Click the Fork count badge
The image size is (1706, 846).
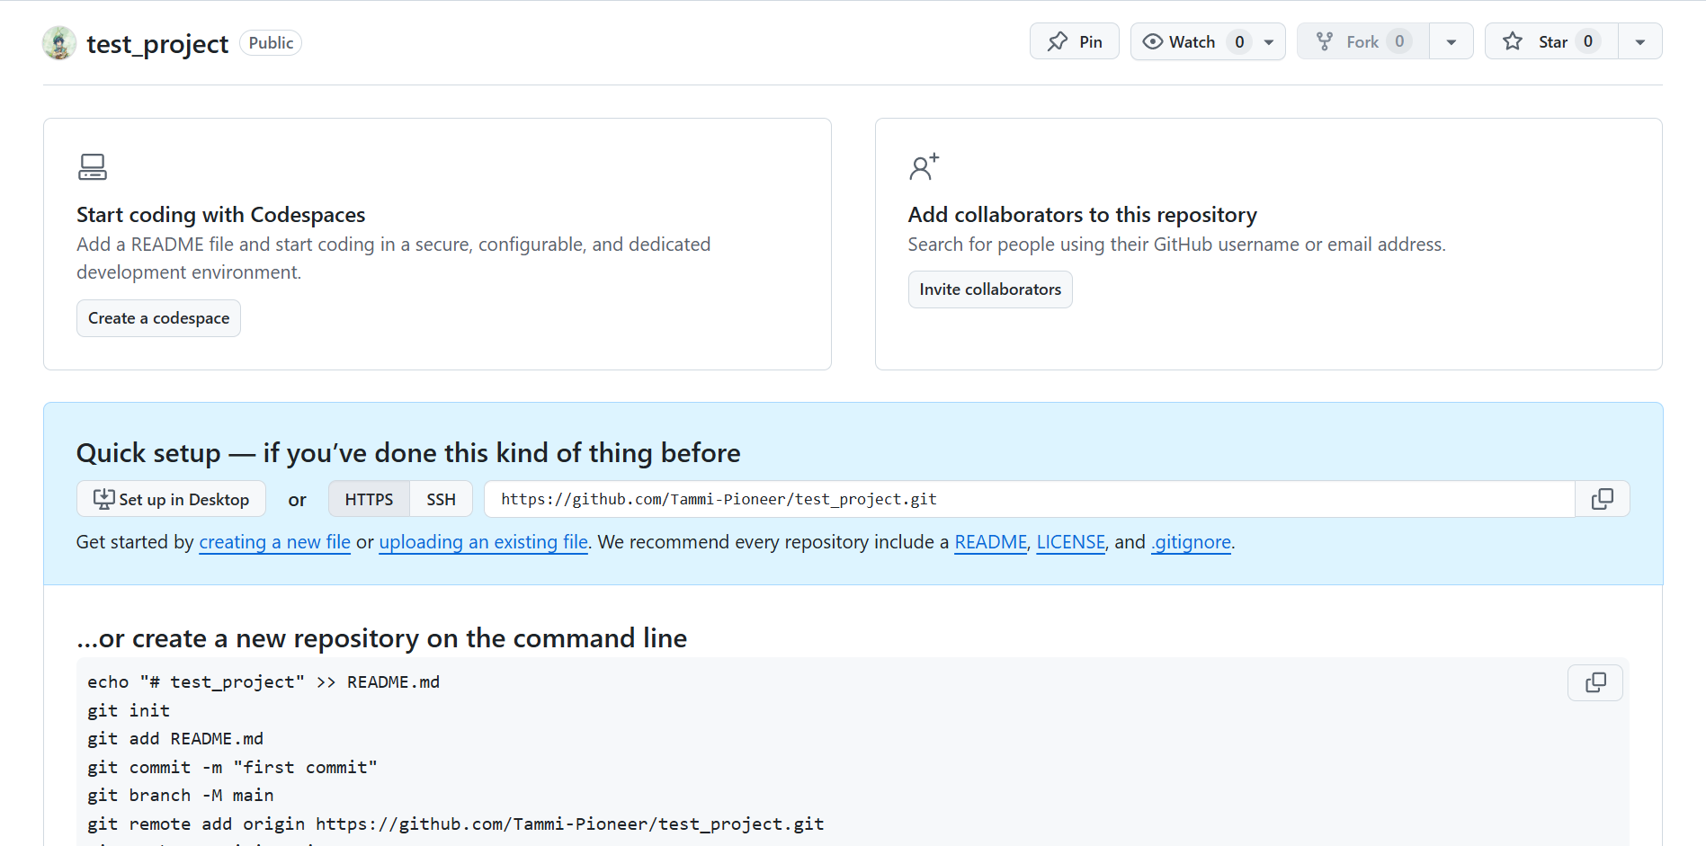coord(1399,41)
